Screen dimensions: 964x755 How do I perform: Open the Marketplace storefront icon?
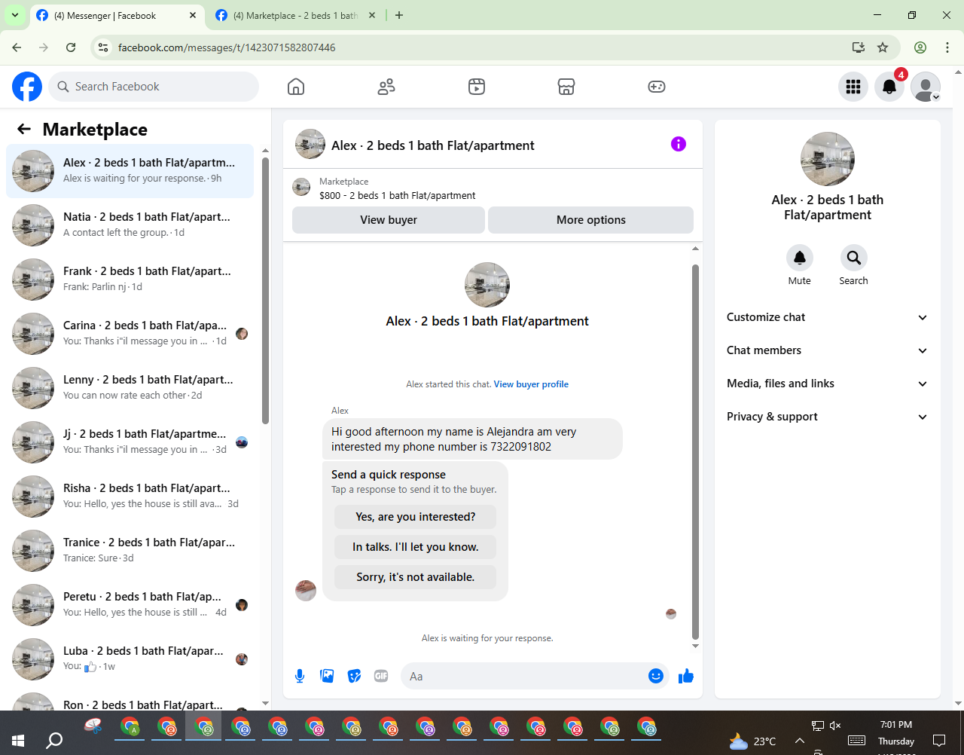pyautogui.click(x=566, y=87)
